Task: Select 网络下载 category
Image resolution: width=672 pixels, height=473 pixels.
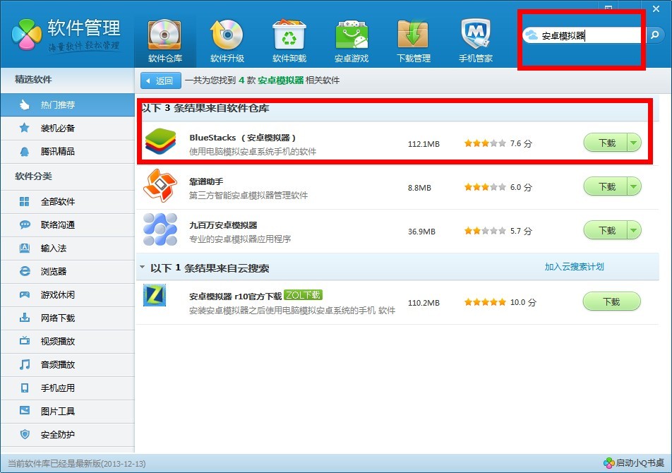Action: pyautogui.click(x=67, y=318)
